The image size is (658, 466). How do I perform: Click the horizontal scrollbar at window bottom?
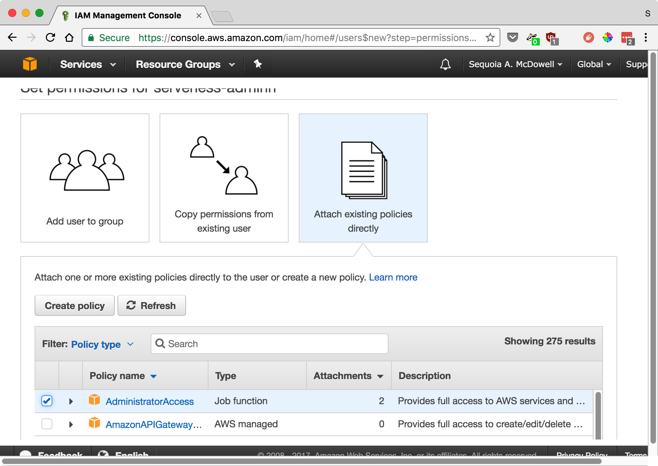click(x=302, y=461)
